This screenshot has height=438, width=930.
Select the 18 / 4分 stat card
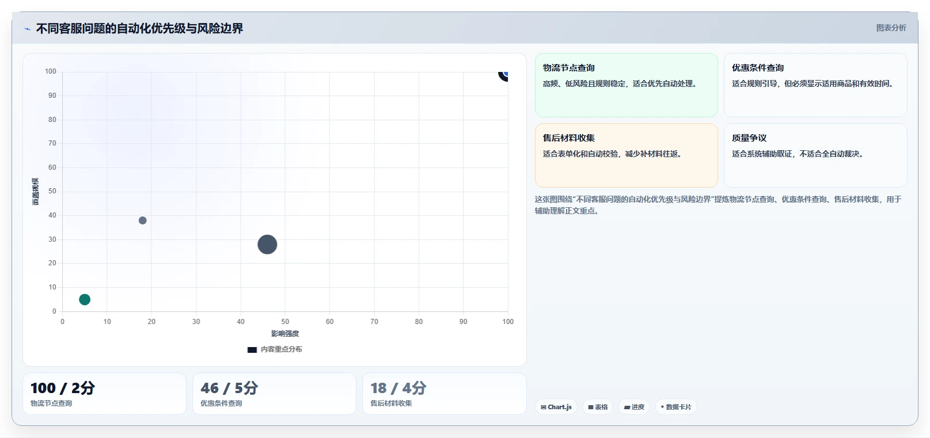[444, 394]
